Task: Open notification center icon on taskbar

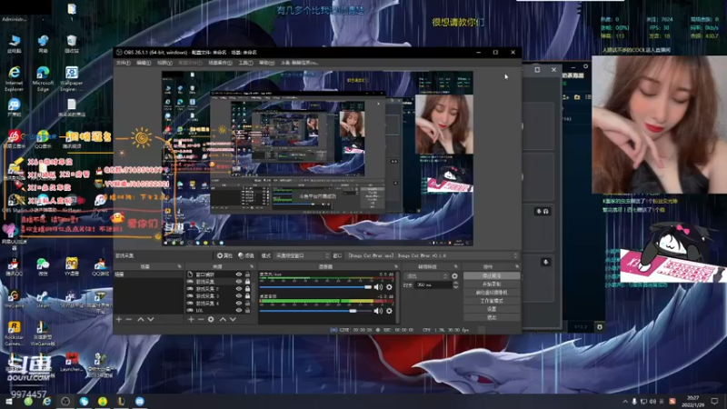Action: 714,401
